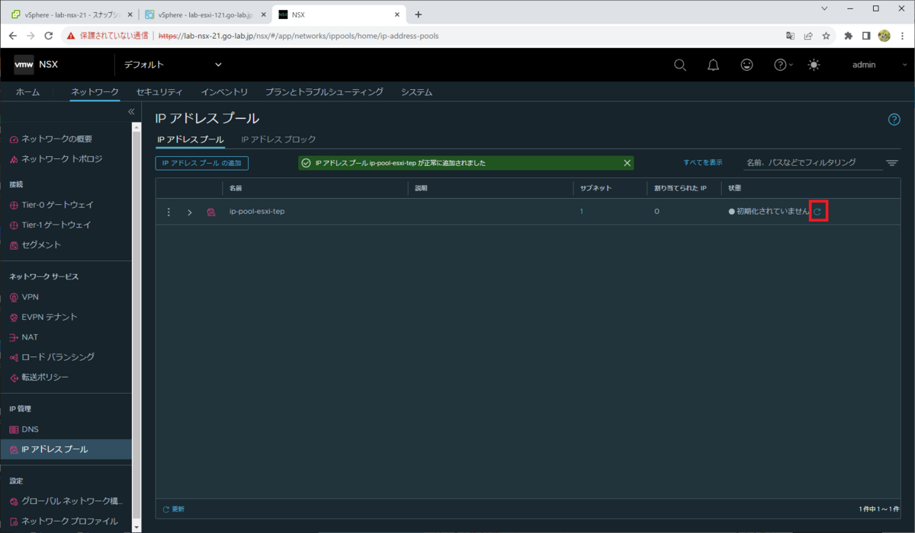Focus the name/path filter field
915x533 pixels.
click(811, 163)
